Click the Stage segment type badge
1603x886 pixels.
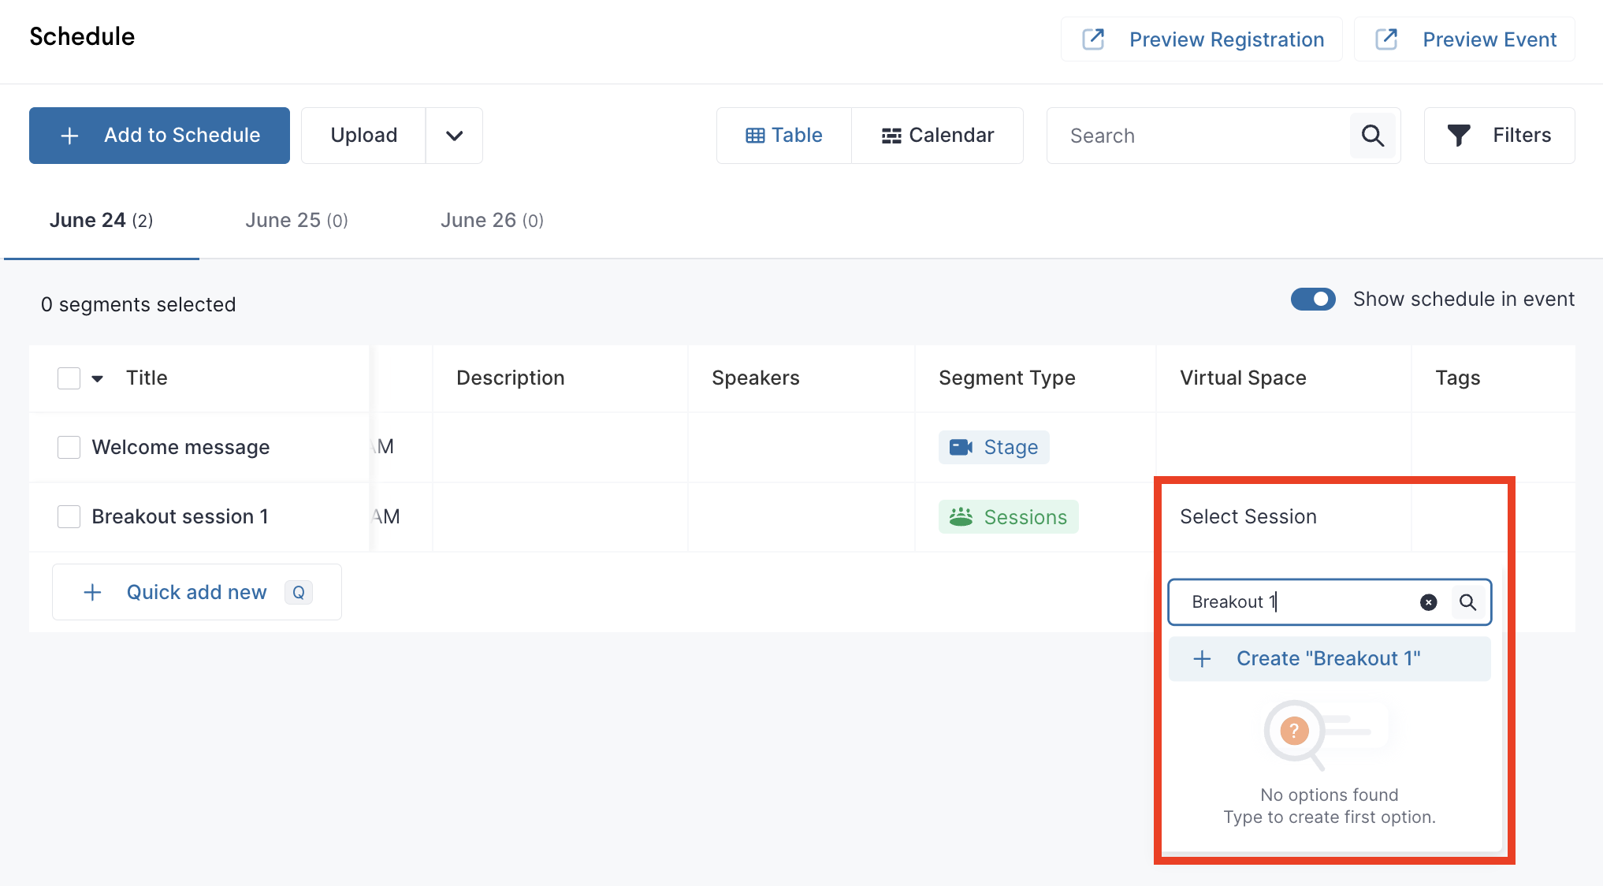pos(994,447)
